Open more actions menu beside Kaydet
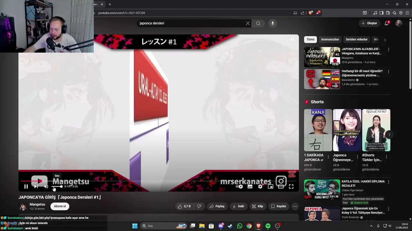The height and width of the screenshot is (231, 412). point(295,206)
